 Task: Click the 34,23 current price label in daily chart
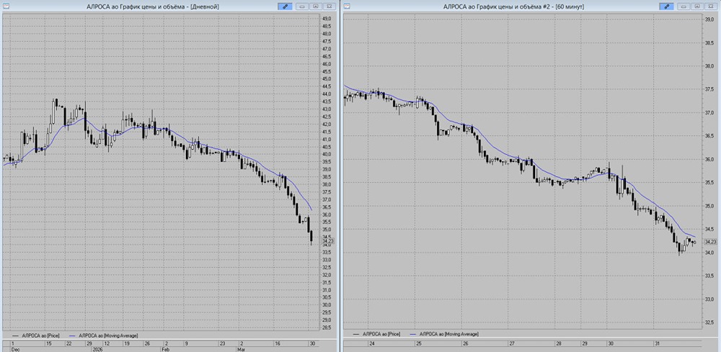tap(328, 240)
